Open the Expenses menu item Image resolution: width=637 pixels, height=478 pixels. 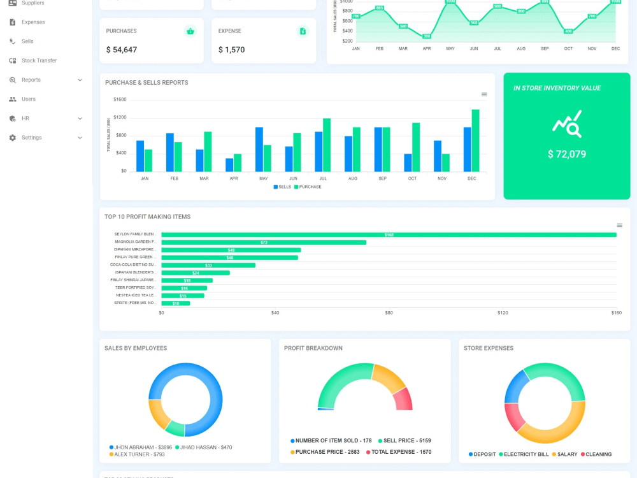(33, 22)
